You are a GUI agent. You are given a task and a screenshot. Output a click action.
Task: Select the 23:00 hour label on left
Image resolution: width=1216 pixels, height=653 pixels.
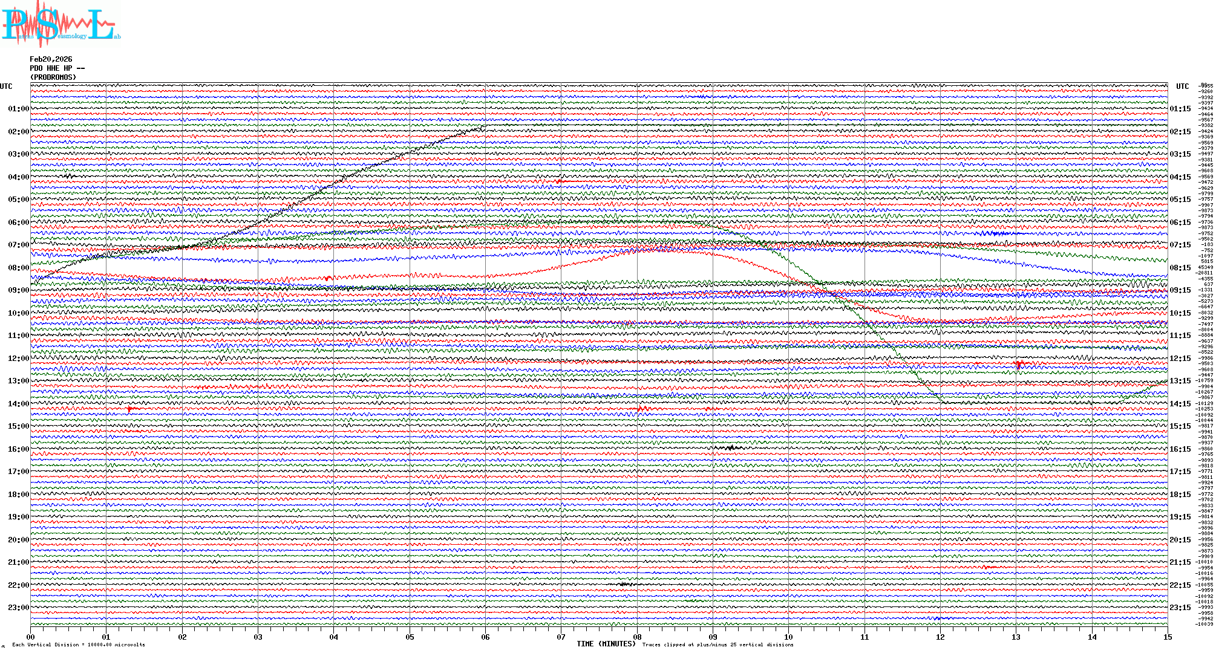pyautogui.click(x=18, y=608)
